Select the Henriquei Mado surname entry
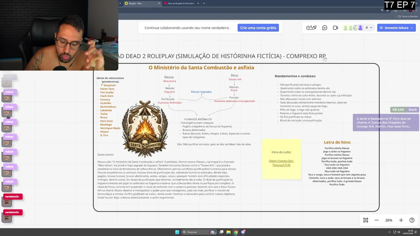The width and height of the screenshot is (420, 236). [x=110, y=128]
